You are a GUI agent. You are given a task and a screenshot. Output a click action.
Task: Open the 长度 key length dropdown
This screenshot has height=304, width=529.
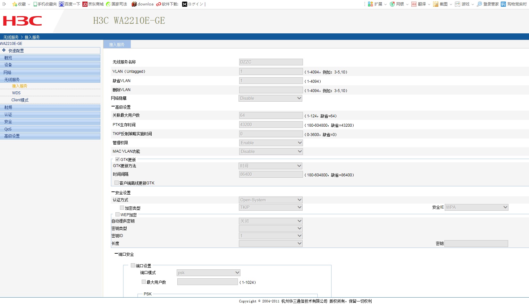click(x=271, y=243)
